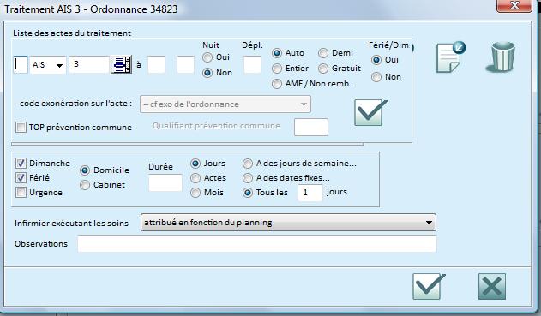Screen dimensions: 541x316
Task: Close the Traitement AIS 3 window
Action: [514, 5]
